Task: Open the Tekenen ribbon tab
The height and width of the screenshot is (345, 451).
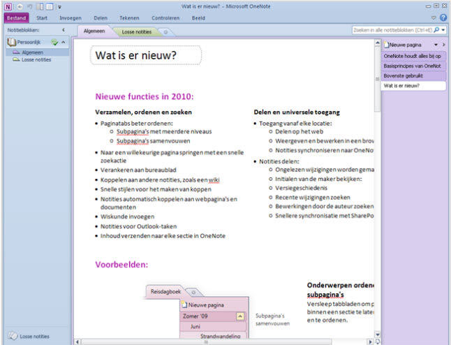Action: point(129,18)
